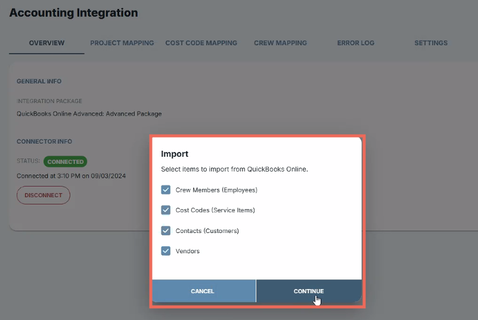Go to the Settings tab
Viewport: 478px width, 320px height.
(x=431, y=43)
